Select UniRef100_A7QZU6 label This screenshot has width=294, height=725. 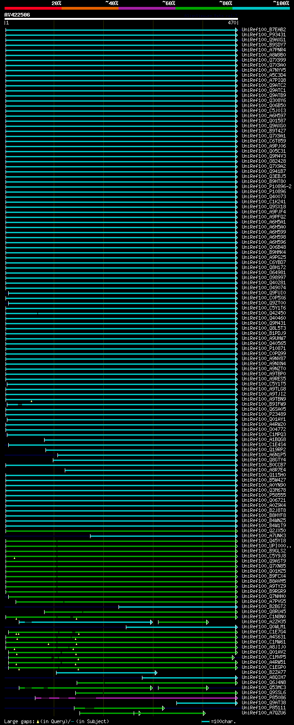point(264,713)
